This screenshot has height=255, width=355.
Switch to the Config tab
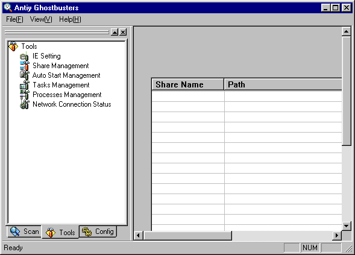[x=98, y=231]
